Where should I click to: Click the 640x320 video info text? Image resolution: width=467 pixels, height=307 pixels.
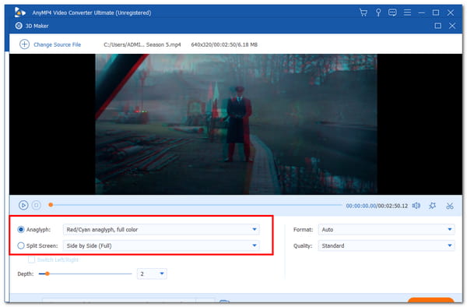[224, 44]
